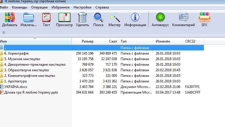This screenshot has width=225, height=127.
Task: Click WinRAR icon in title bar
Action: [1, 1]
